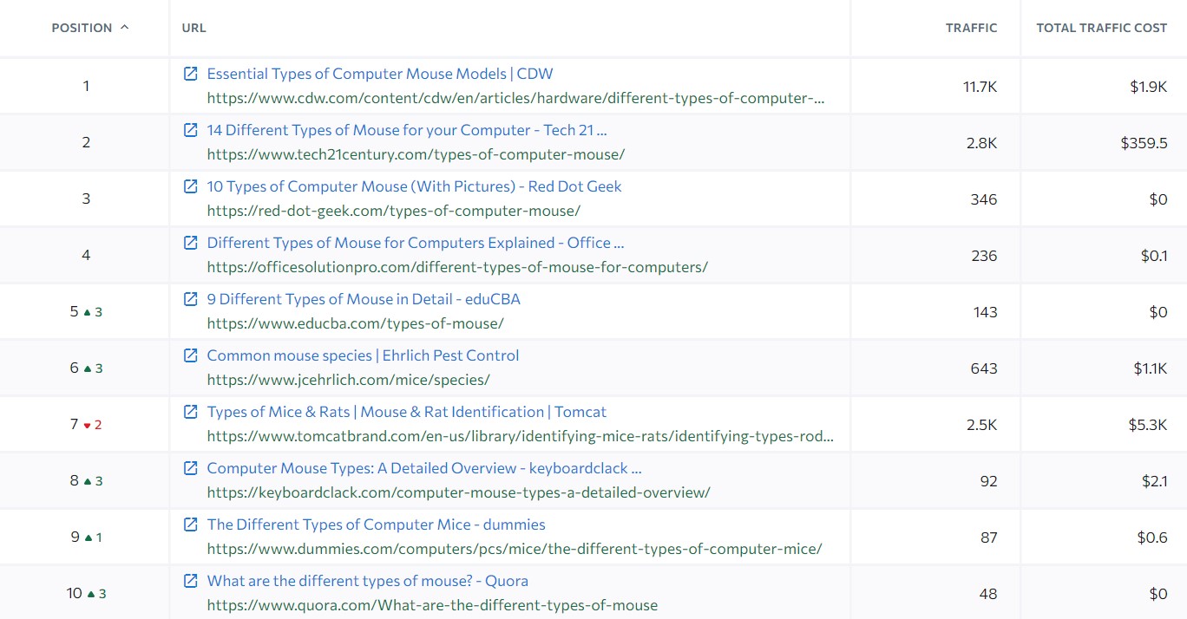Open external link icon for Quora result
This screenshot has height=619, width=1187.
[191, 581]
